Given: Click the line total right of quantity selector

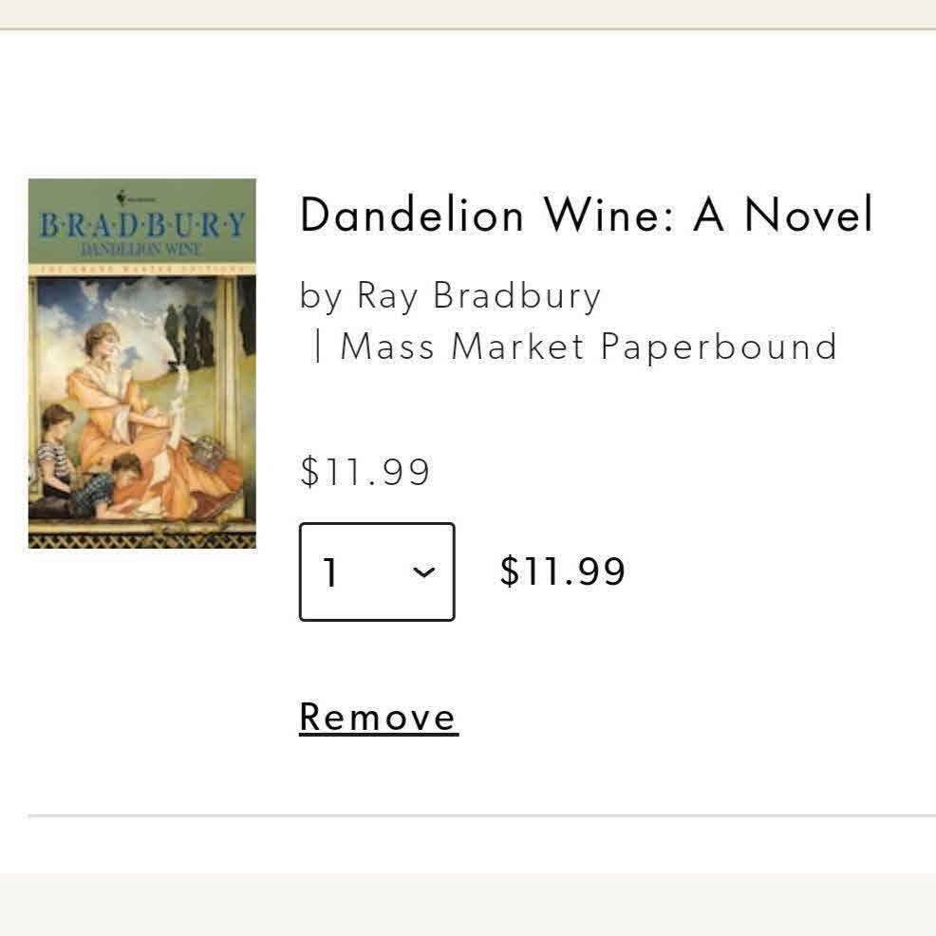Looking at the screenshot, I should [x=562, y=571].
